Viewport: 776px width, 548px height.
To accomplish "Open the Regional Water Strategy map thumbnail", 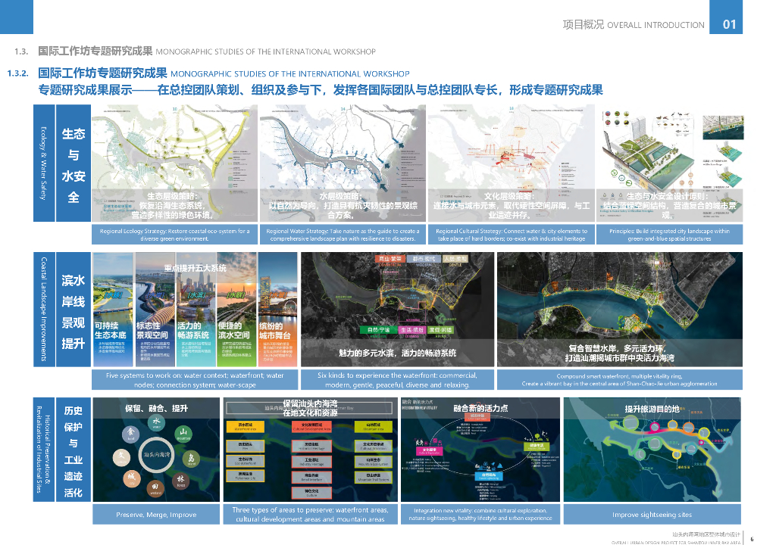I will [x=343, y=163].
